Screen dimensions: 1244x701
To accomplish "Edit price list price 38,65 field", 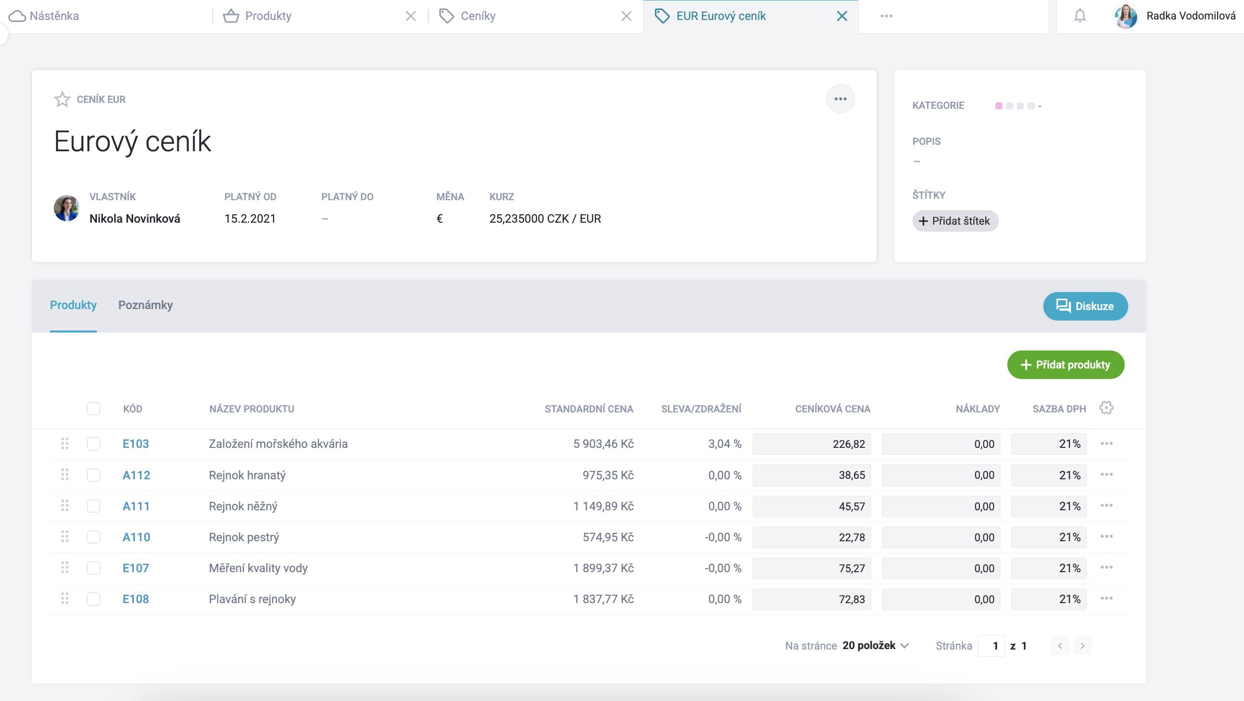I will (812, 475).
